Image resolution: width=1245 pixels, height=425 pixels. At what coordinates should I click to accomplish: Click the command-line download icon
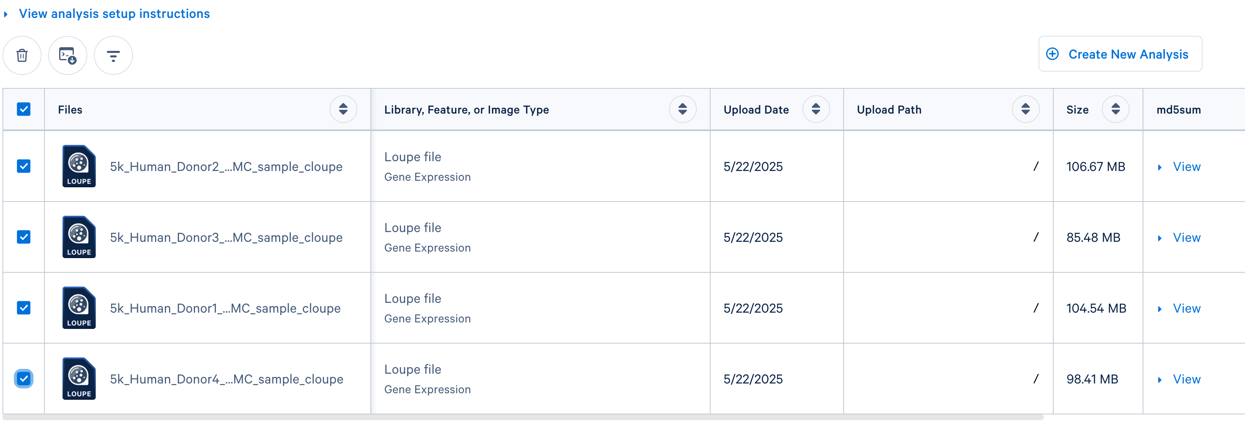pos(68,55)
